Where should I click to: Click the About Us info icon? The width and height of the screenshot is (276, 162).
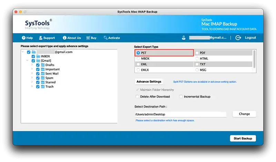coord(65,38)
